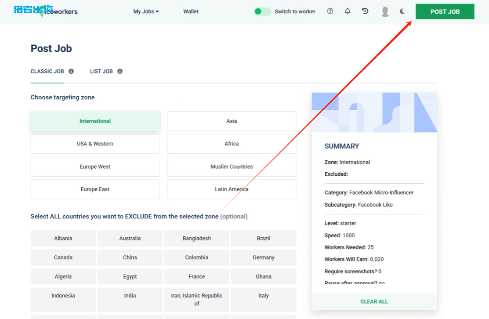489x319 pixels.
Task: Exclude Bangladesh from the selected zone
Action: coord(196,238)
